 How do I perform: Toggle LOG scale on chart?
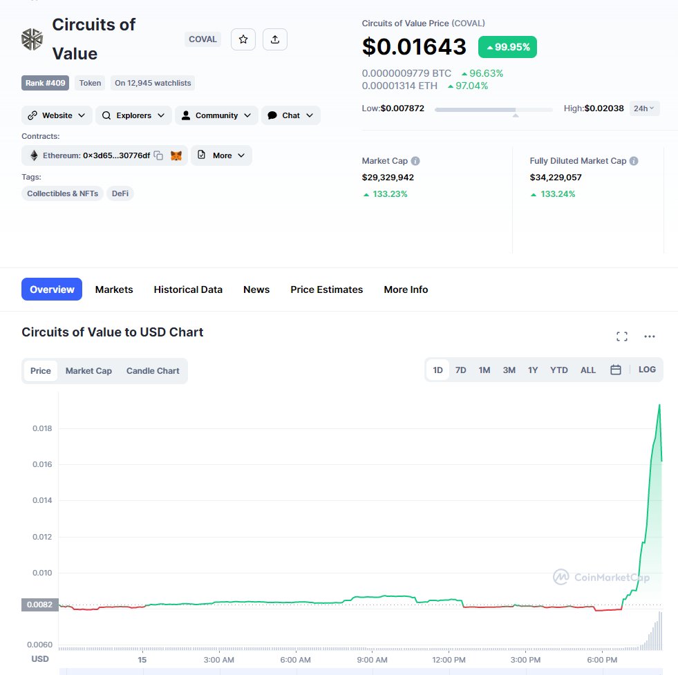(647, 370)
